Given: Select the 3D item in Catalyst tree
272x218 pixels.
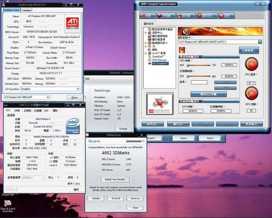Looking at the screenshot, I should (x=152, y=47).
